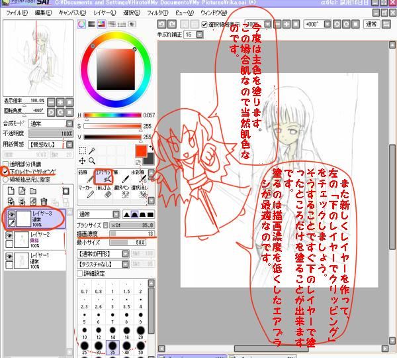Select the Brush (筆) tool
397x358 pixels.
(x=121, y=176)
